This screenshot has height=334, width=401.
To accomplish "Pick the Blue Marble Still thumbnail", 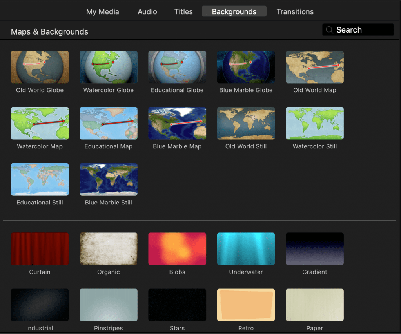I will click(x=109, y=179).
